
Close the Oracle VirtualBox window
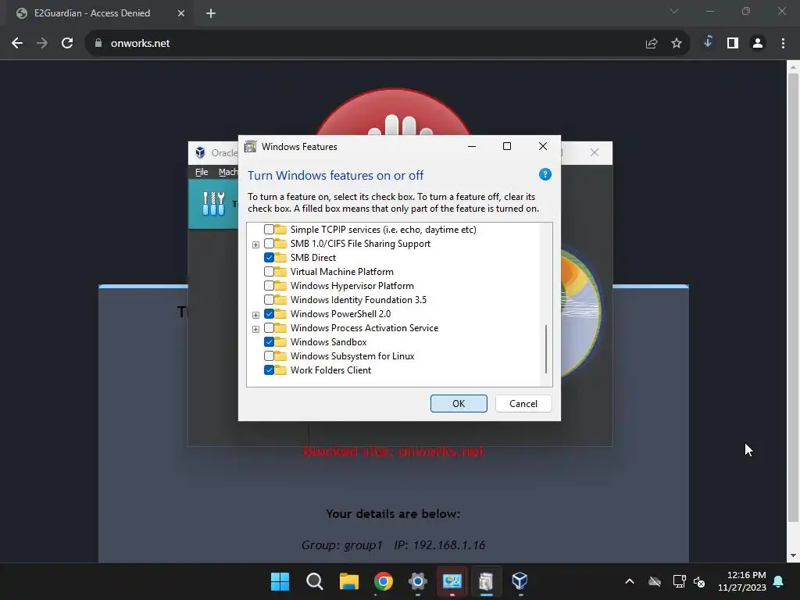pyautogui.click(x=595, y=152)
